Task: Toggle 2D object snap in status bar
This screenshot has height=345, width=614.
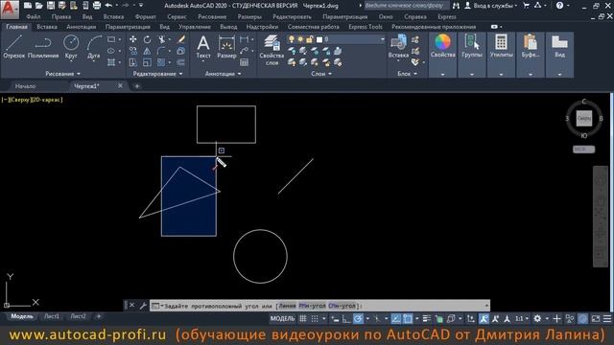Action: 408,319
